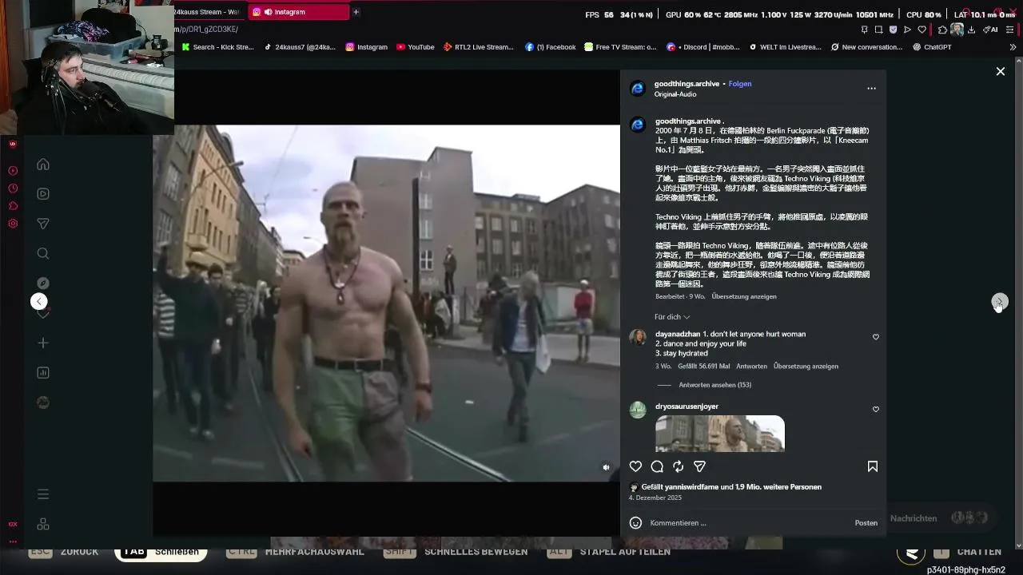Open the YouTube bookmark
The height and width of the screenshot is (575, 1023).
point(414,47)
